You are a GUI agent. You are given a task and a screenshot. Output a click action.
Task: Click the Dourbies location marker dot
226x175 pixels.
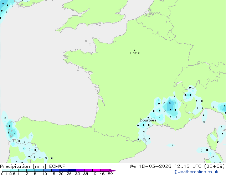148,117
